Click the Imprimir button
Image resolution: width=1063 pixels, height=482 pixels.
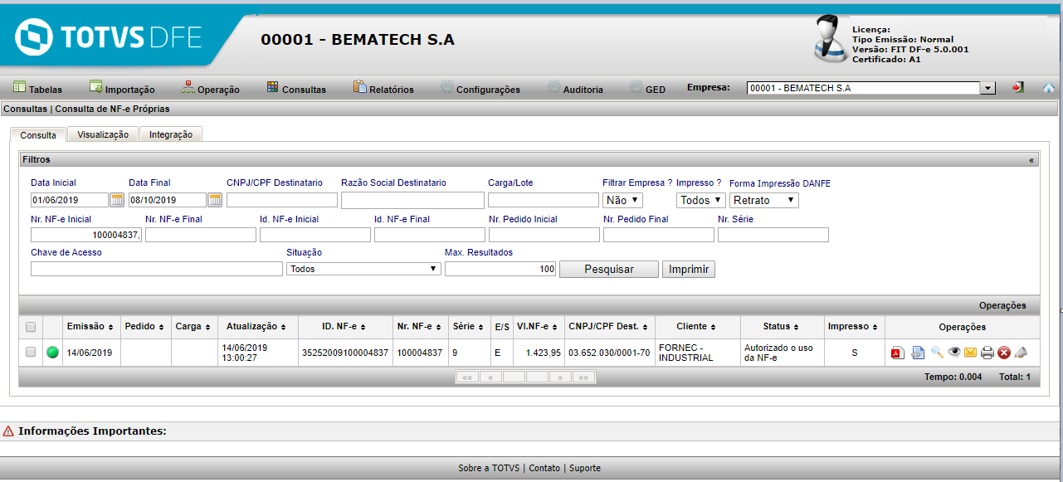pos(688,269)
